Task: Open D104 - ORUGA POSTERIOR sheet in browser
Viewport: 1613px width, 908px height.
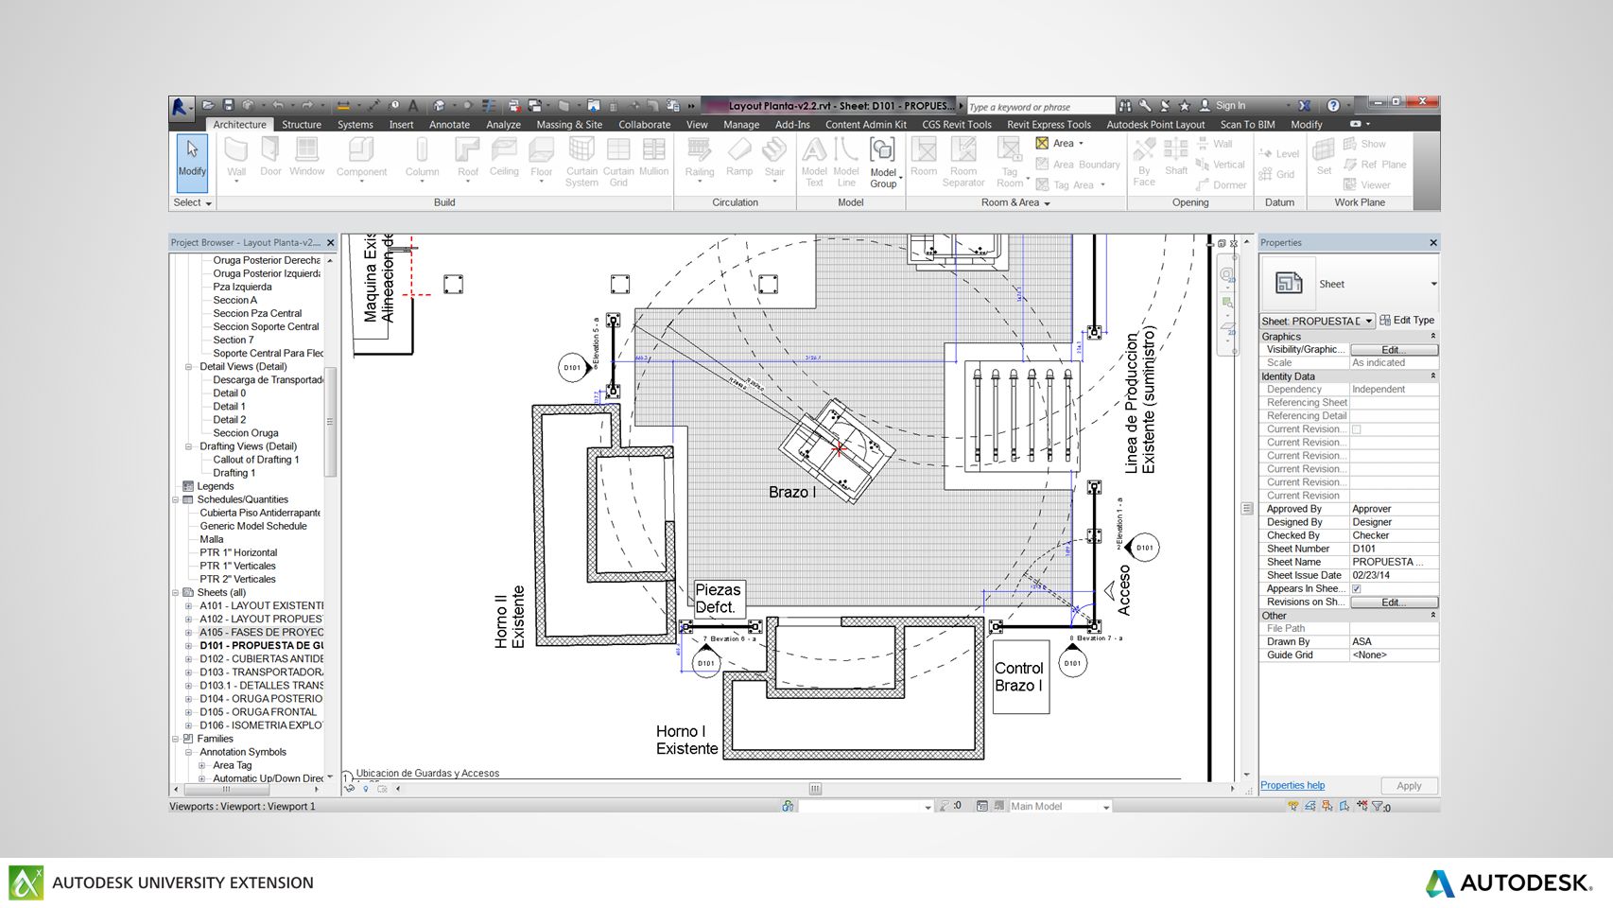Action: point(261,699)
